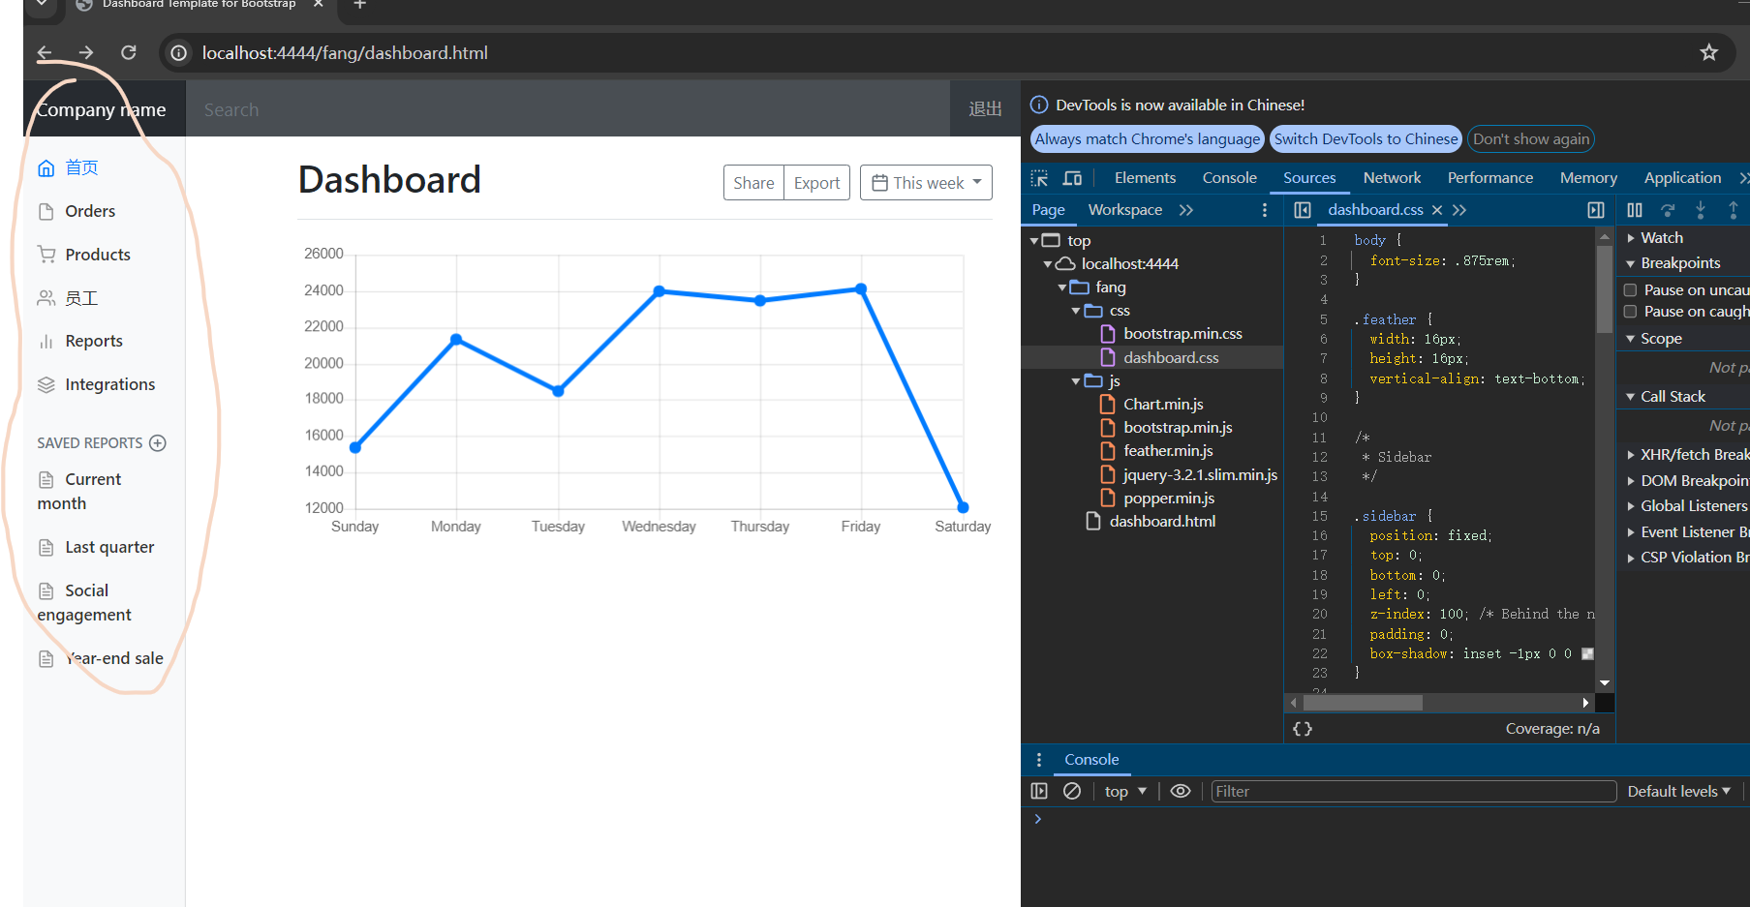Close the dashboard.css editor tab
1750x907 pixels.
point(1437,210)
